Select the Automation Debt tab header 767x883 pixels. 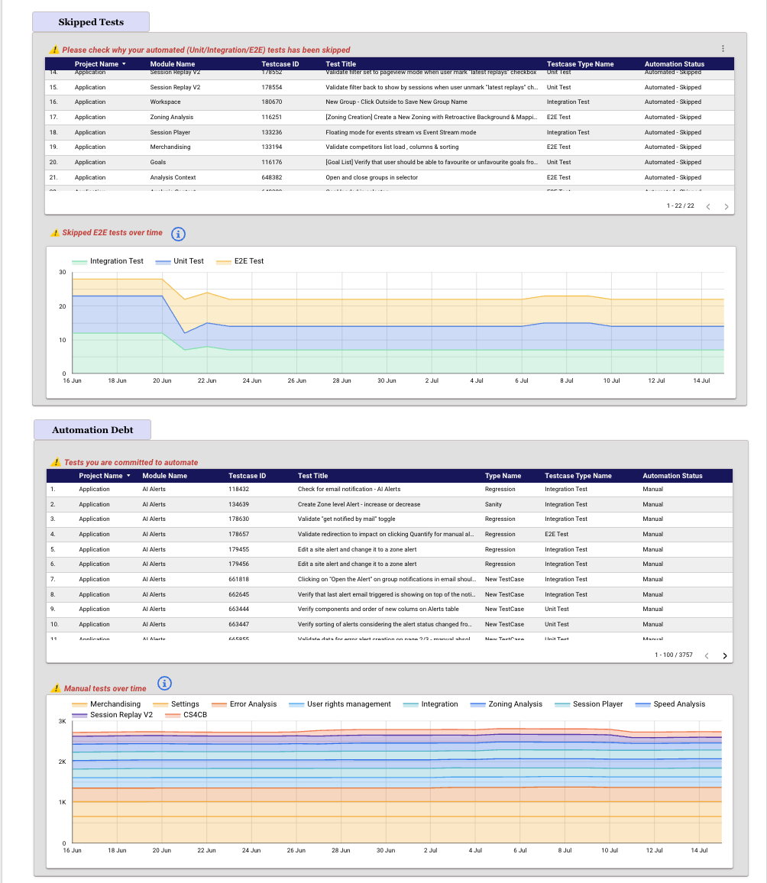point(92,429)
